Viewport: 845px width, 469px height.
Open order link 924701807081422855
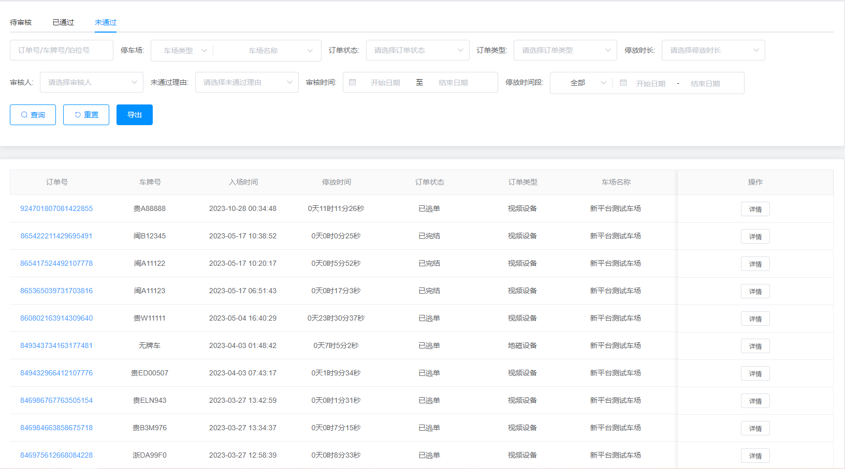click(56, 208)
